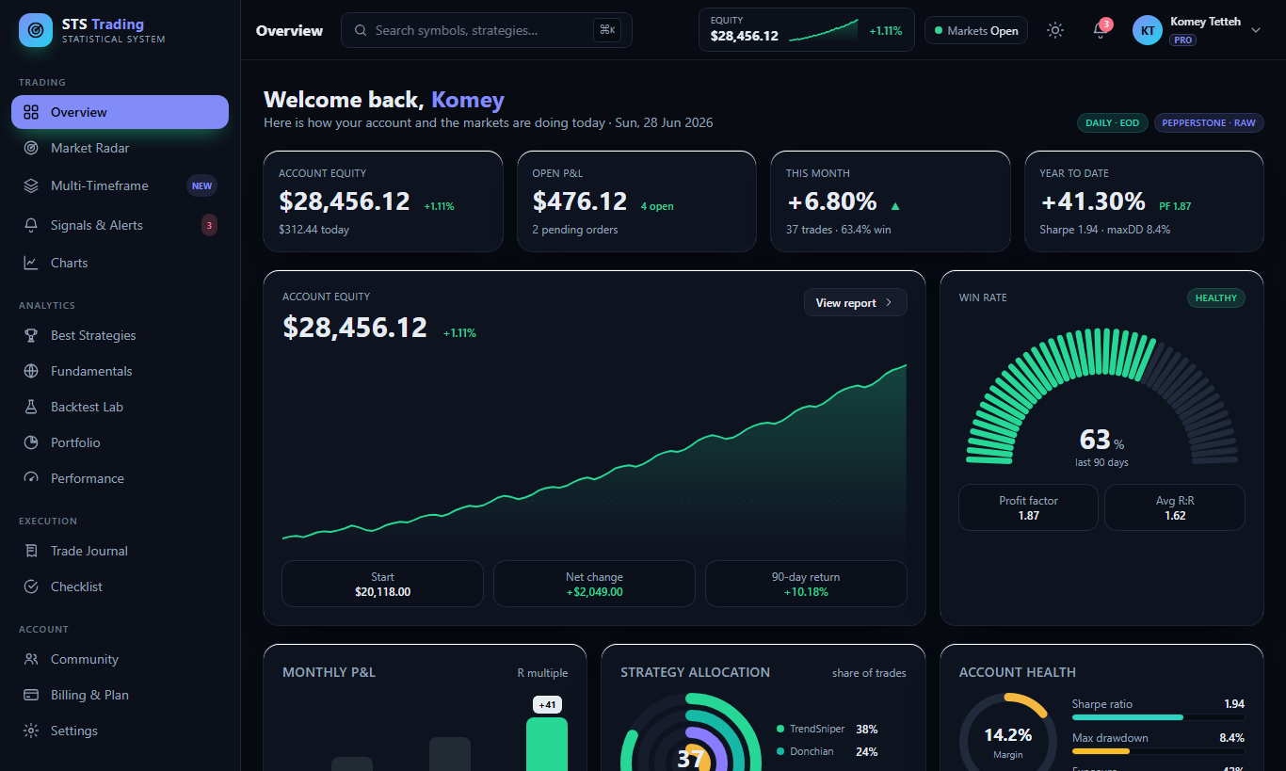Open the Trade Journal section

click(x=120, y=551)
